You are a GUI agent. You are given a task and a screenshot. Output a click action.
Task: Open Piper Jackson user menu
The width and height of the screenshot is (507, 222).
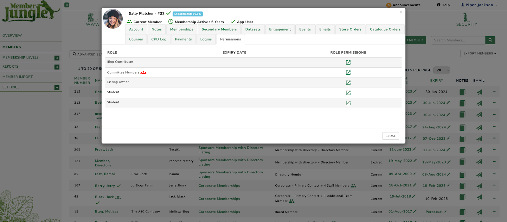click(479, 5)
